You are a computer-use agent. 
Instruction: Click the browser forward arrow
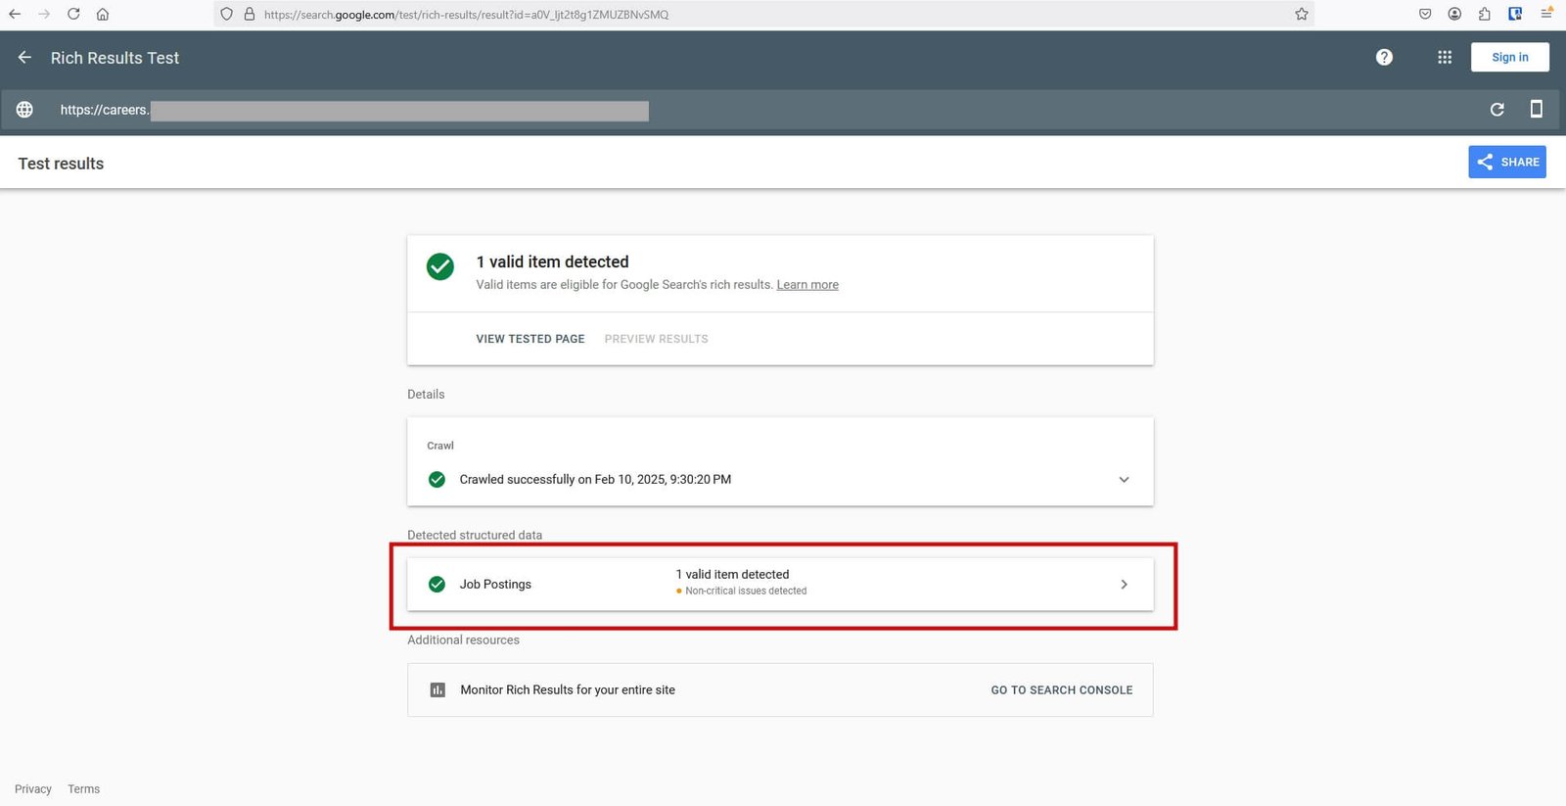44,14
